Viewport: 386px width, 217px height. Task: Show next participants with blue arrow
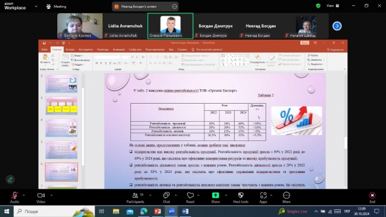[337, 26]
